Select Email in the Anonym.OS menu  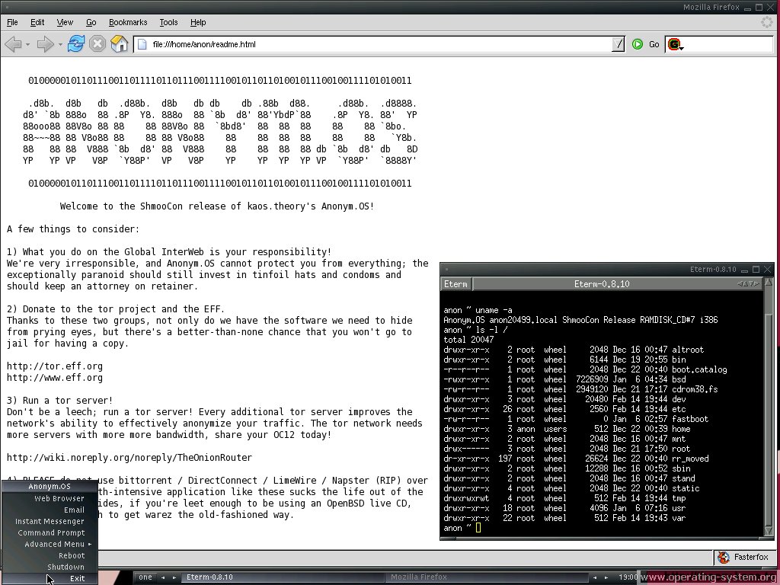(x=50, y=510)
